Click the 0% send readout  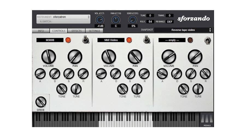pos(133,26)
